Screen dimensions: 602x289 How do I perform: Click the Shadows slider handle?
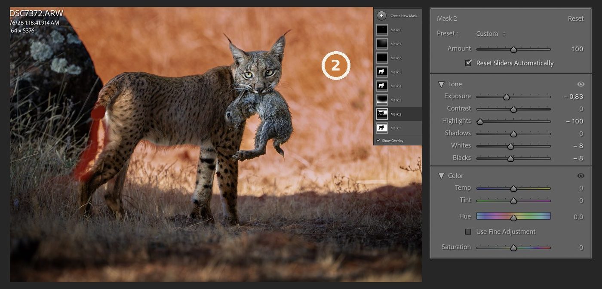[x=513, y=134]
